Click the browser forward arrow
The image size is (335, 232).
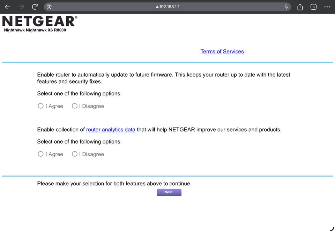(x=21, y=7)
